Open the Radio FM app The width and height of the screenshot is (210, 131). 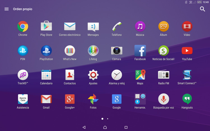click(x=164, y=74)
